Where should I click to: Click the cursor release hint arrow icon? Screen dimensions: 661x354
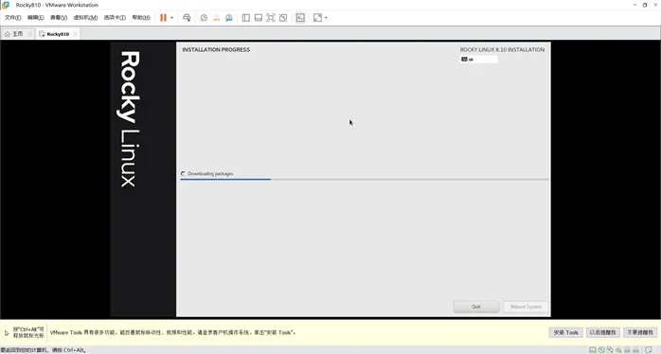pyautogui.click(x=7, y=333)
